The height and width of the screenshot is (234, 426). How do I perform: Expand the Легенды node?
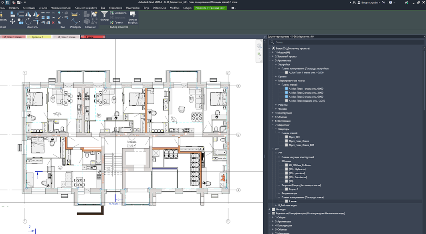270,210
